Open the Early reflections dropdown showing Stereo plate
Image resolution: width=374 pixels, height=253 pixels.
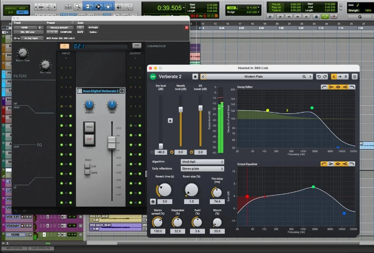202,169
